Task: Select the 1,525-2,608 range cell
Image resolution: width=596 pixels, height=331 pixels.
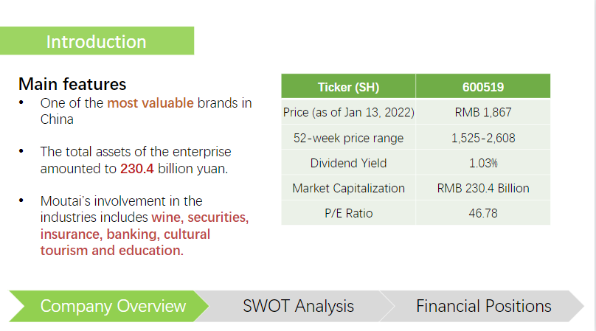Action: click(x=482, y=137)
